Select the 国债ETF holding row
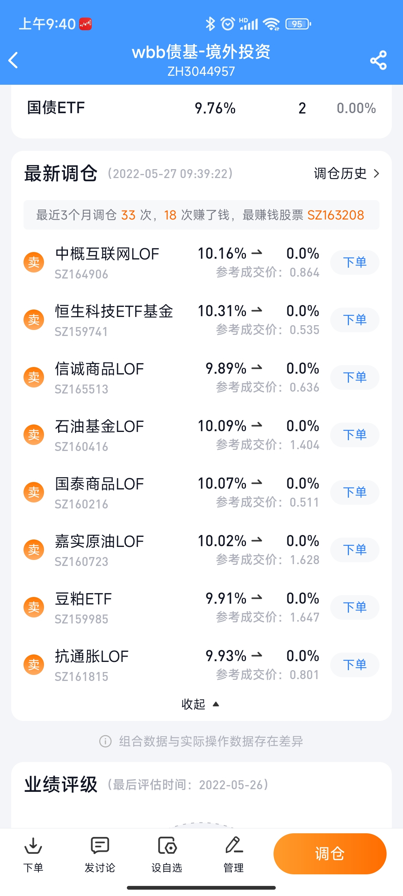 [x=201, y=108]
